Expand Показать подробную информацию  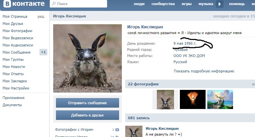204,71
